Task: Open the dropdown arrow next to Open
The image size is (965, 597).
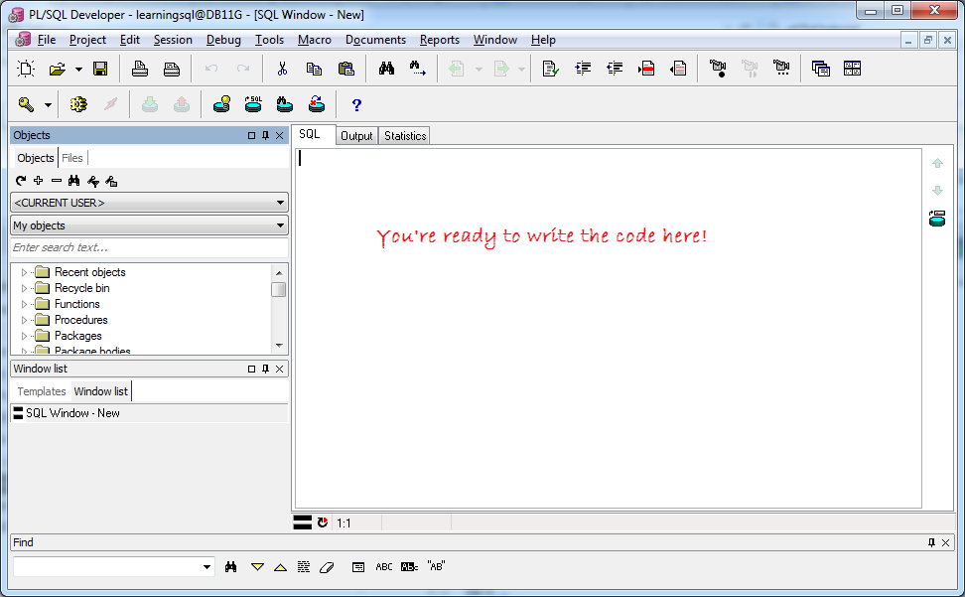Action: pyautogui.click(x=78, y=69)
